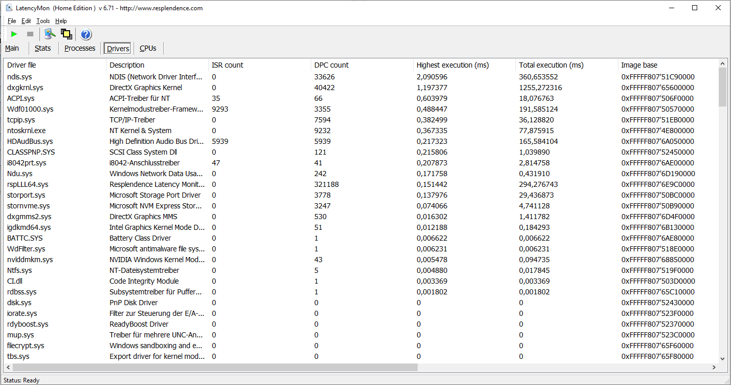Click the horizontal scrollbar right arrow
This screenshot has width=731, height=385.
[x=714, y=368]
